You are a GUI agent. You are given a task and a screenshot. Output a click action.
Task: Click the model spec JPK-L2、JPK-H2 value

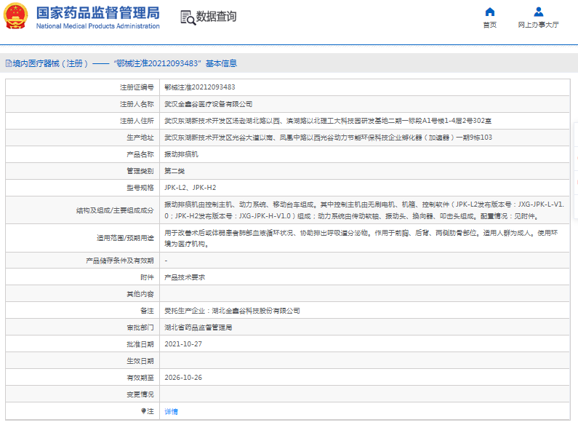coord(190,188)
